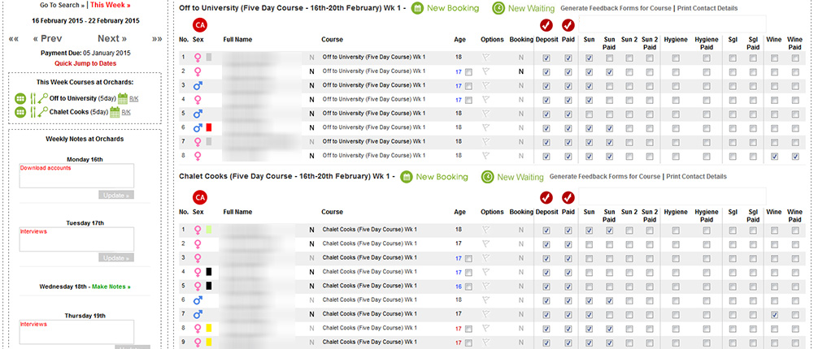Click the key icon next to Off to University
The image size is (814, 349).
point(42,98)
